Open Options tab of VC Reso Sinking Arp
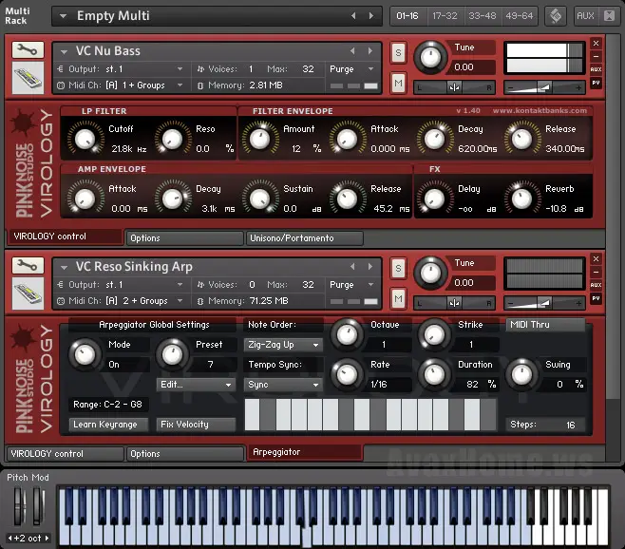Viewport: 625px width, 549px height. [185, 454]
